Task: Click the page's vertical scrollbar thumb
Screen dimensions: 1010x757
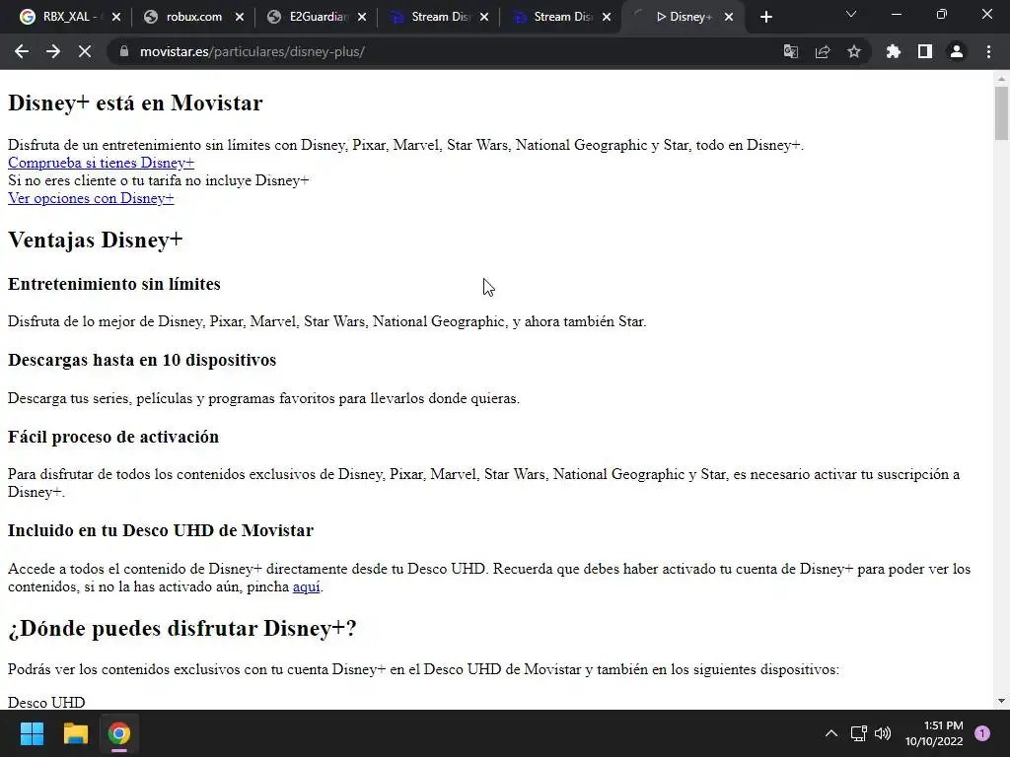Action: click(1001, 113)
